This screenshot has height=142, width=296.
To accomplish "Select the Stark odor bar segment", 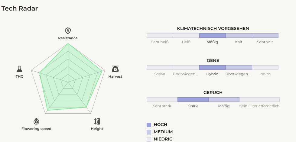I will (193, 100).
